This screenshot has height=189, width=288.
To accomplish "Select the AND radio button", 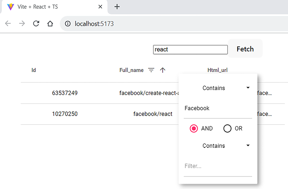I will point(194,128).
